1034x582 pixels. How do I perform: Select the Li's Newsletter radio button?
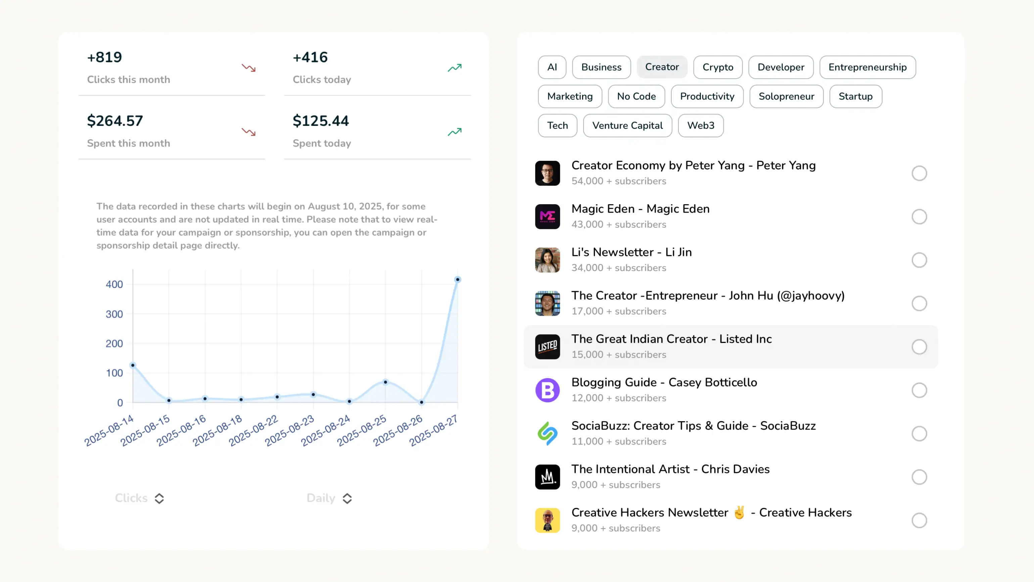pos(919,260)
